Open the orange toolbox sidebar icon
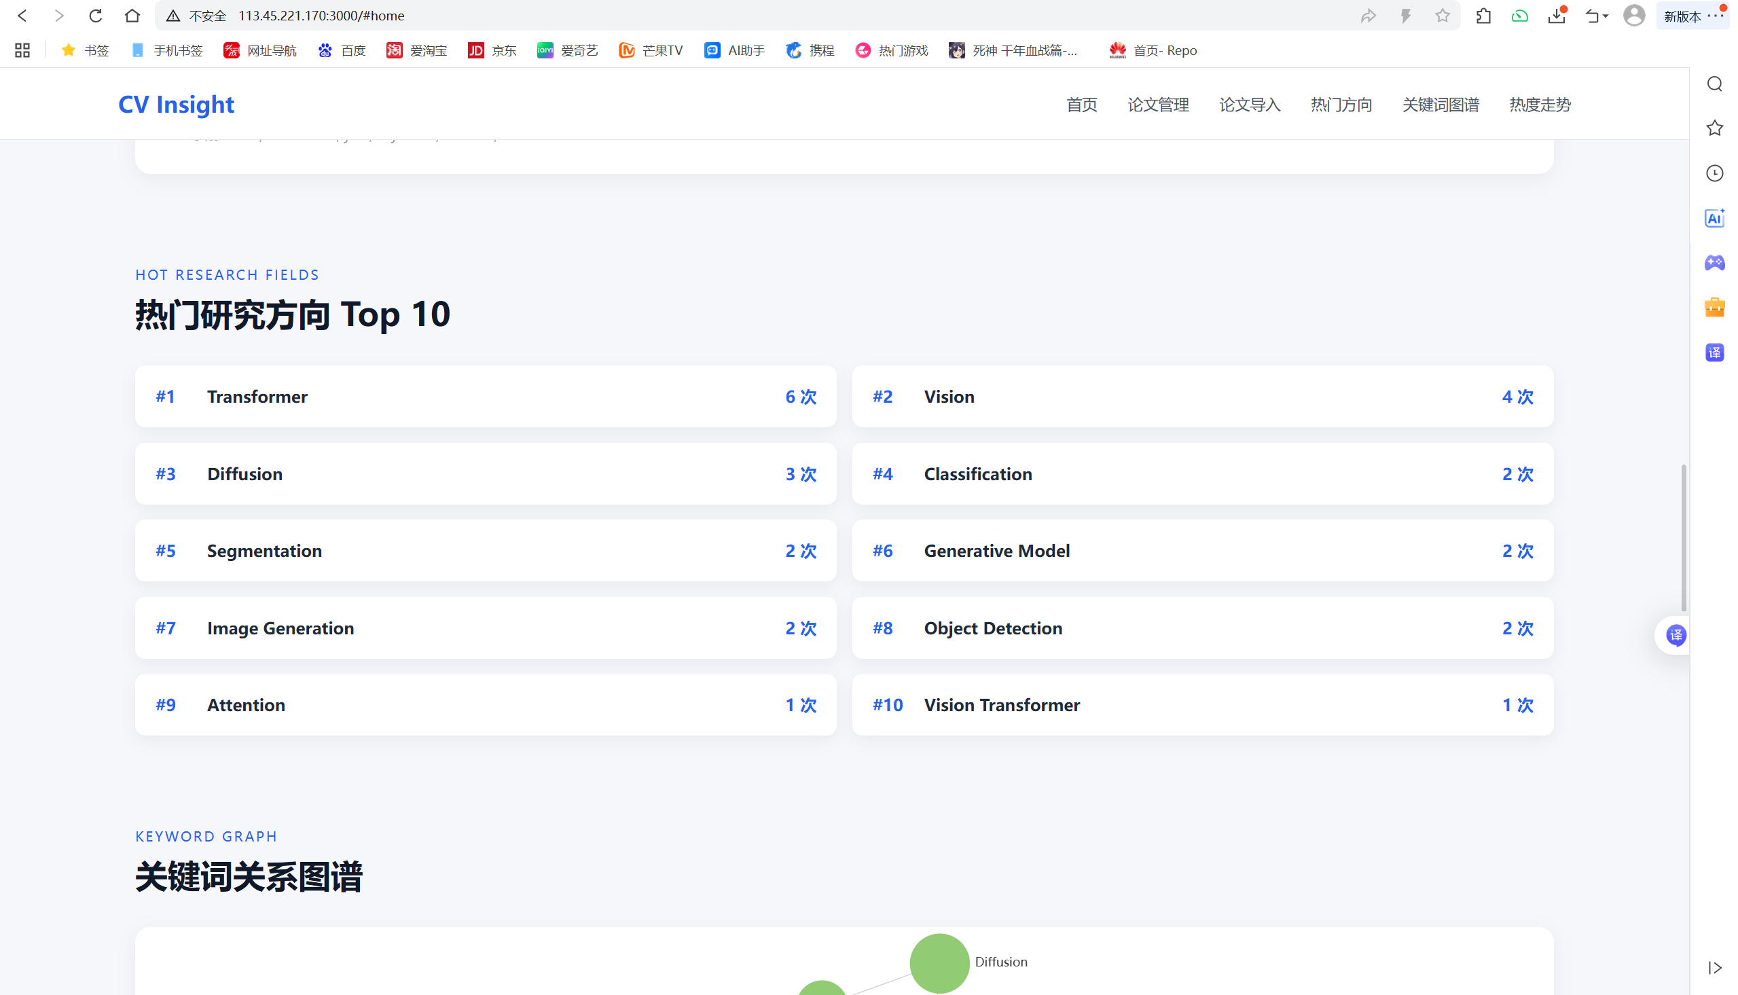This screenshot has width=1738, height=995. (x=1714, y=308)
